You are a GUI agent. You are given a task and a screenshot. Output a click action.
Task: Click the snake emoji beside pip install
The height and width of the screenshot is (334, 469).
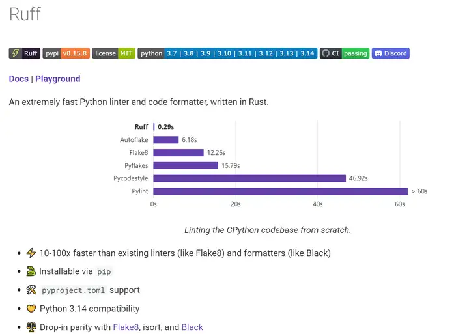[x=31, y=271]
